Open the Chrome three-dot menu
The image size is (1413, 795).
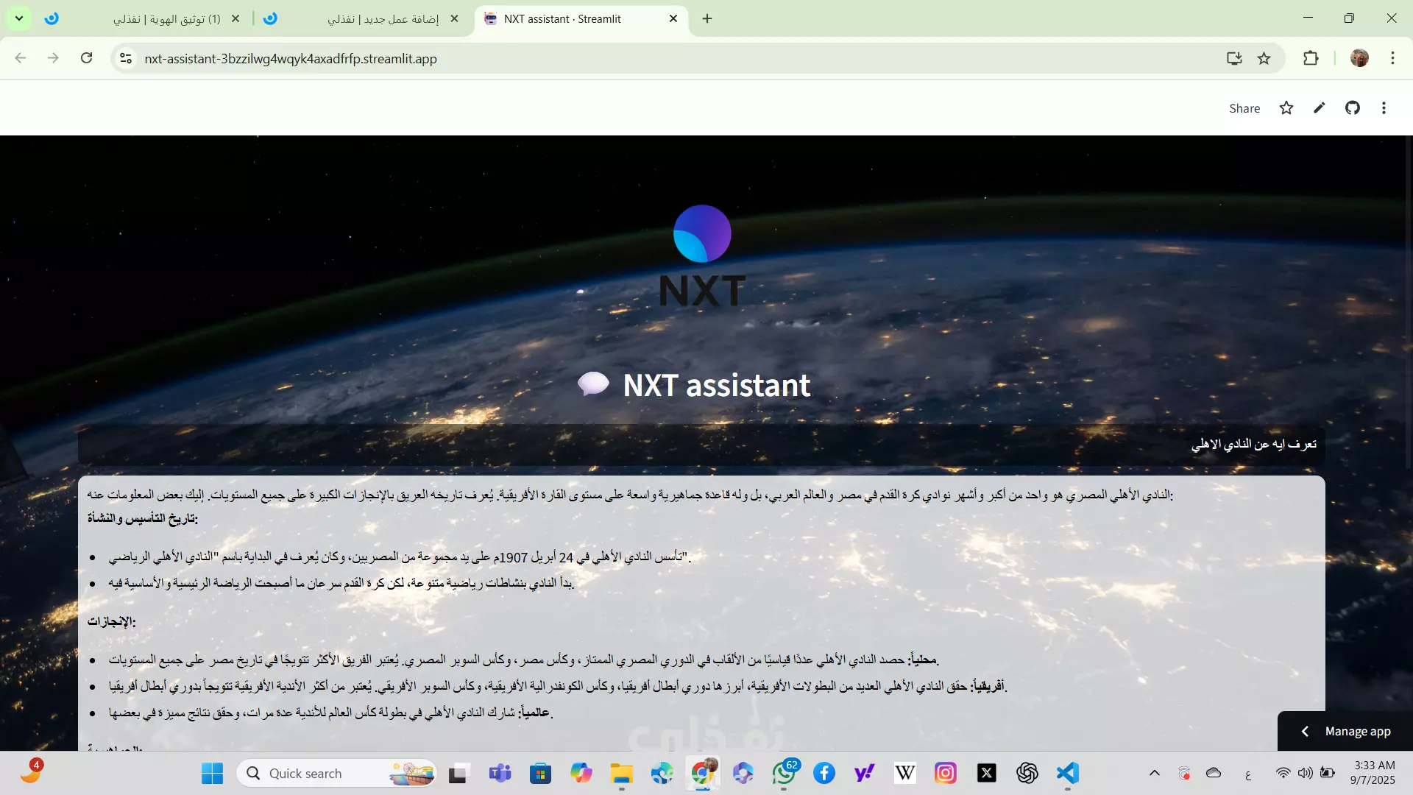1392,58
